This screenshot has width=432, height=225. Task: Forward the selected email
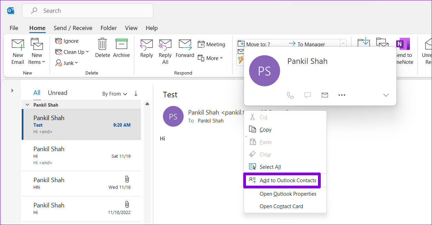pyautogui.click(x=185, y=48)
